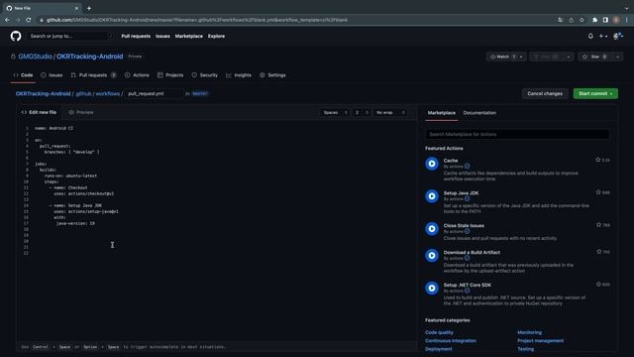Viewport: 634px width, 357px height.
Task: Click the browser back arrow
Action: pos(7,20)
